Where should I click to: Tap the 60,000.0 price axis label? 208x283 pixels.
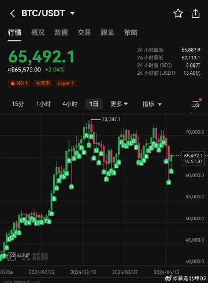(195, 175)
